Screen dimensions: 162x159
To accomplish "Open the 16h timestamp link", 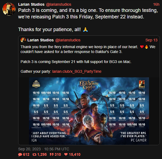I will [156, 4].
